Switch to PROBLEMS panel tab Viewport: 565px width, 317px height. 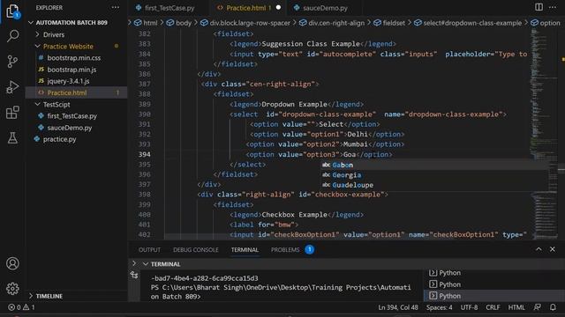tap(285, 250)
